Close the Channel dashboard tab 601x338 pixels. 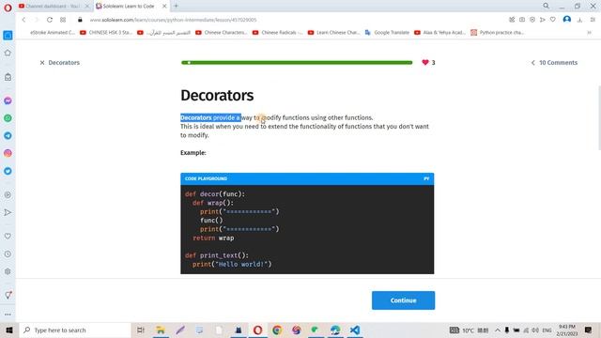click(87, 7)
